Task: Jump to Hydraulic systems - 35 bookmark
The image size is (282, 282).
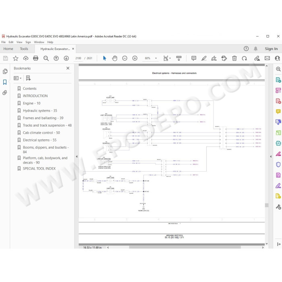Action: (x=40, y=111)
